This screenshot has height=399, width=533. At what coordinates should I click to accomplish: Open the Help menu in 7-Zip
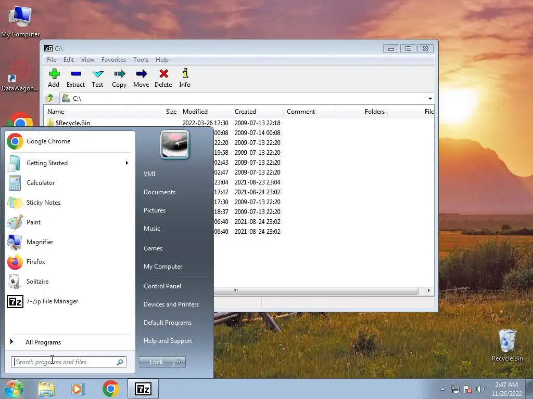(x=162, y=60)
